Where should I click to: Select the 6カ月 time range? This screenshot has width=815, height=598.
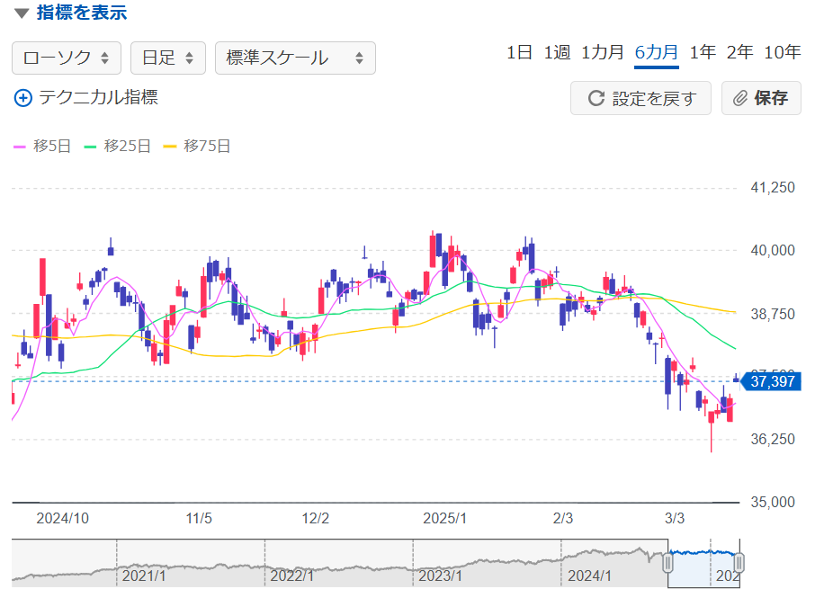click(657, 52)
